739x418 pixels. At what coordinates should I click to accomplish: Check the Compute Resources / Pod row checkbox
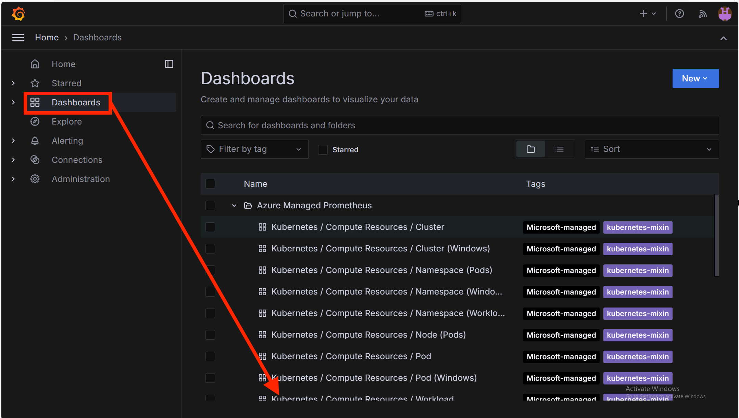tap(210, 356)
